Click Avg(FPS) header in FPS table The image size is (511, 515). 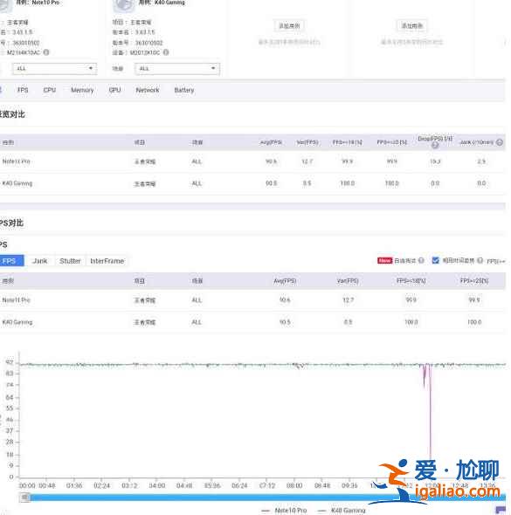pyautogui.click(x=285, y=281)
